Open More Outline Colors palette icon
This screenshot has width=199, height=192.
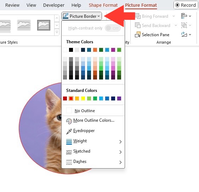click(x=69, y=121)
